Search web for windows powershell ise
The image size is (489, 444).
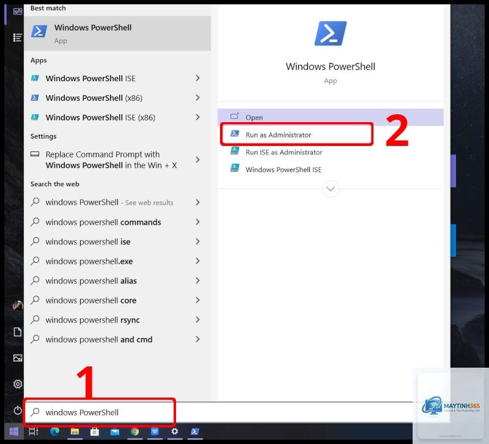click(x=117, y=242)
